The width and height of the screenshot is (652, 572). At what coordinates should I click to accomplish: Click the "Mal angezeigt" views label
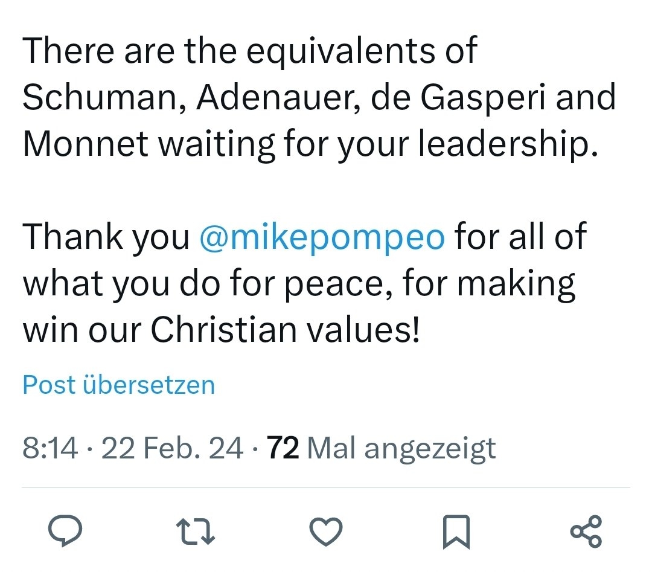(x=401, y=448)
